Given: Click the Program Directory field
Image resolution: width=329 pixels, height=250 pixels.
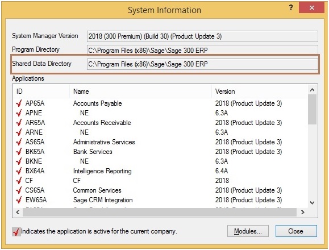Looking at the screenshot, I should tap(202, 50).
